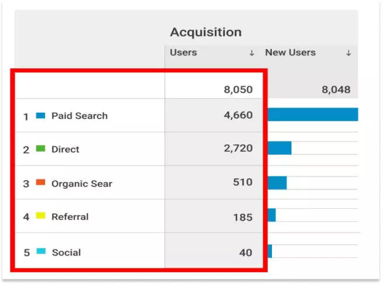The height and width of the screenshot is (287, 384).
Task: Click the cyan Social color swatch
Action: 40,251
